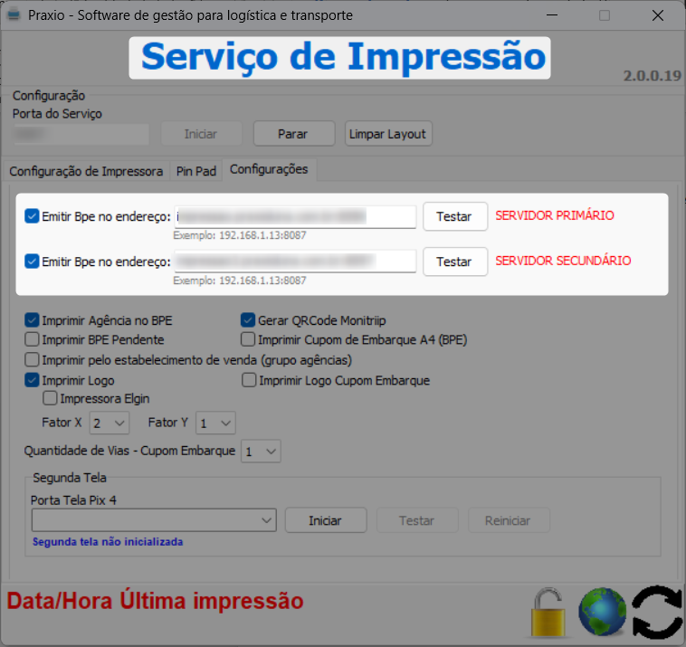
Task: Minimize the Praxio window
Action: click(x=552, y=15)
